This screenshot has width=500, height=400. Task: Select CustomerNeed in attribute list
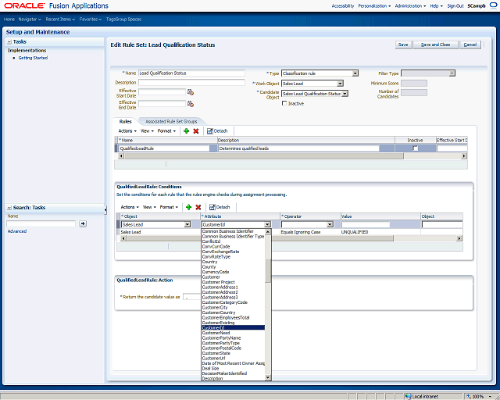pyautogui.click(x=234, y=333)
